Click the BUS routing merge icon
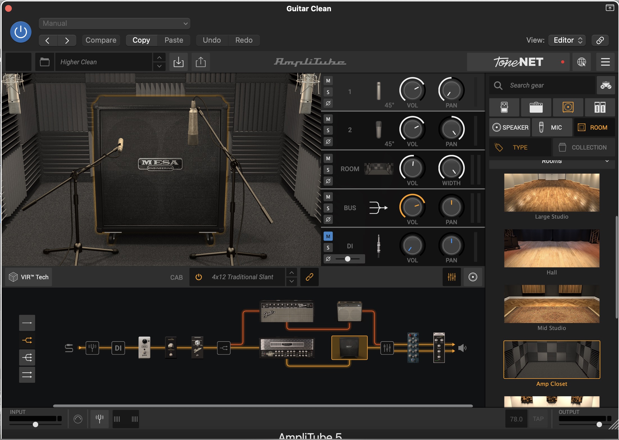 [378, 208]
